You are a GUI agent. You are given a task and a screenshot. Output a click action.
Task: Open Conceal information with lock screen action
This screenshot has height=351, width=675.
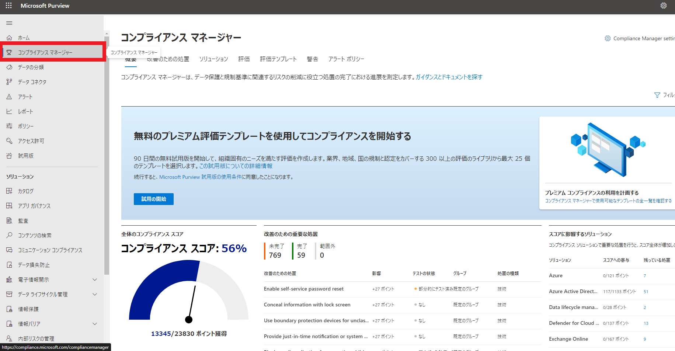point(307,305)
